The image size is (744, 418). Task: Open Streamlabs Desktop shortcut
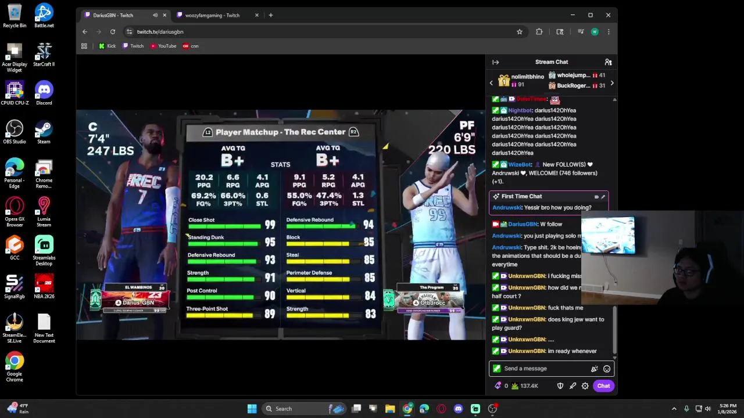44,251
